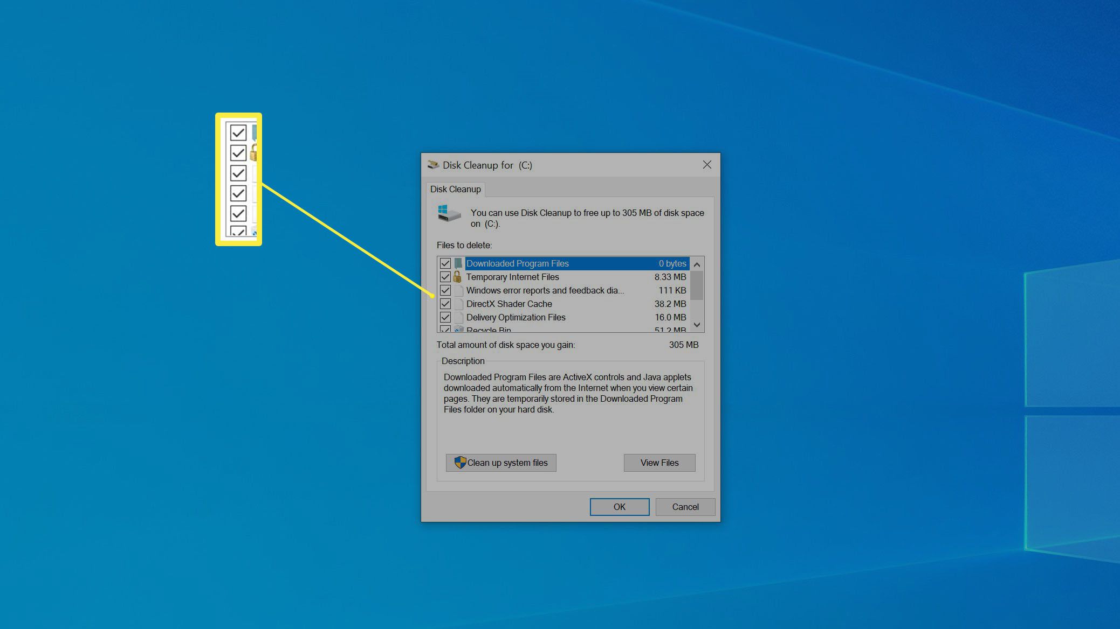The width and height of the screenshot is (1120, 629).
Task: Click the 16.0 MB size value
Action: 670,317
